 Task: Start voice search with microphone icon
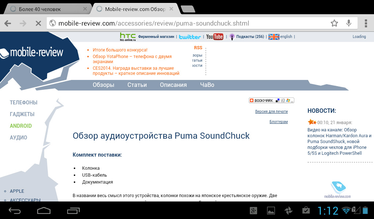[349, 23]
